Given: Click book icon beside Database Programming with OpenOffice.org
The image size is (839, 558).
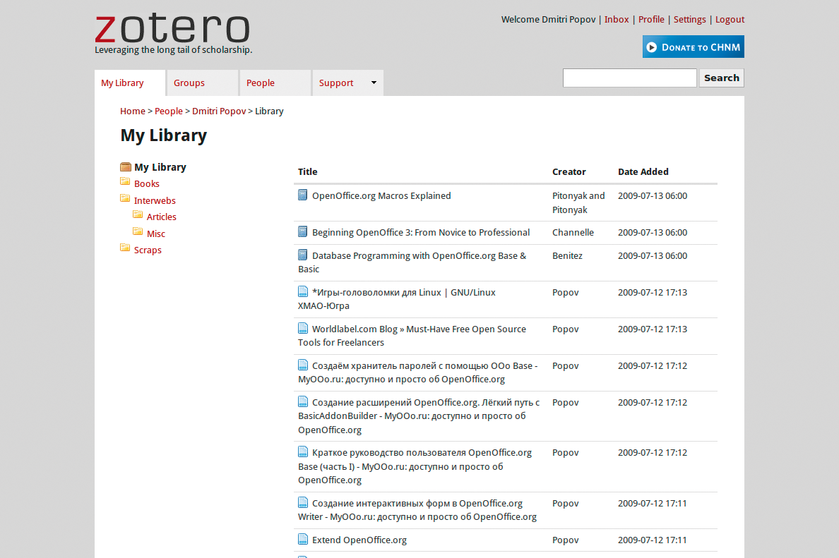Looking at the screenshot, I should [303, 255].
